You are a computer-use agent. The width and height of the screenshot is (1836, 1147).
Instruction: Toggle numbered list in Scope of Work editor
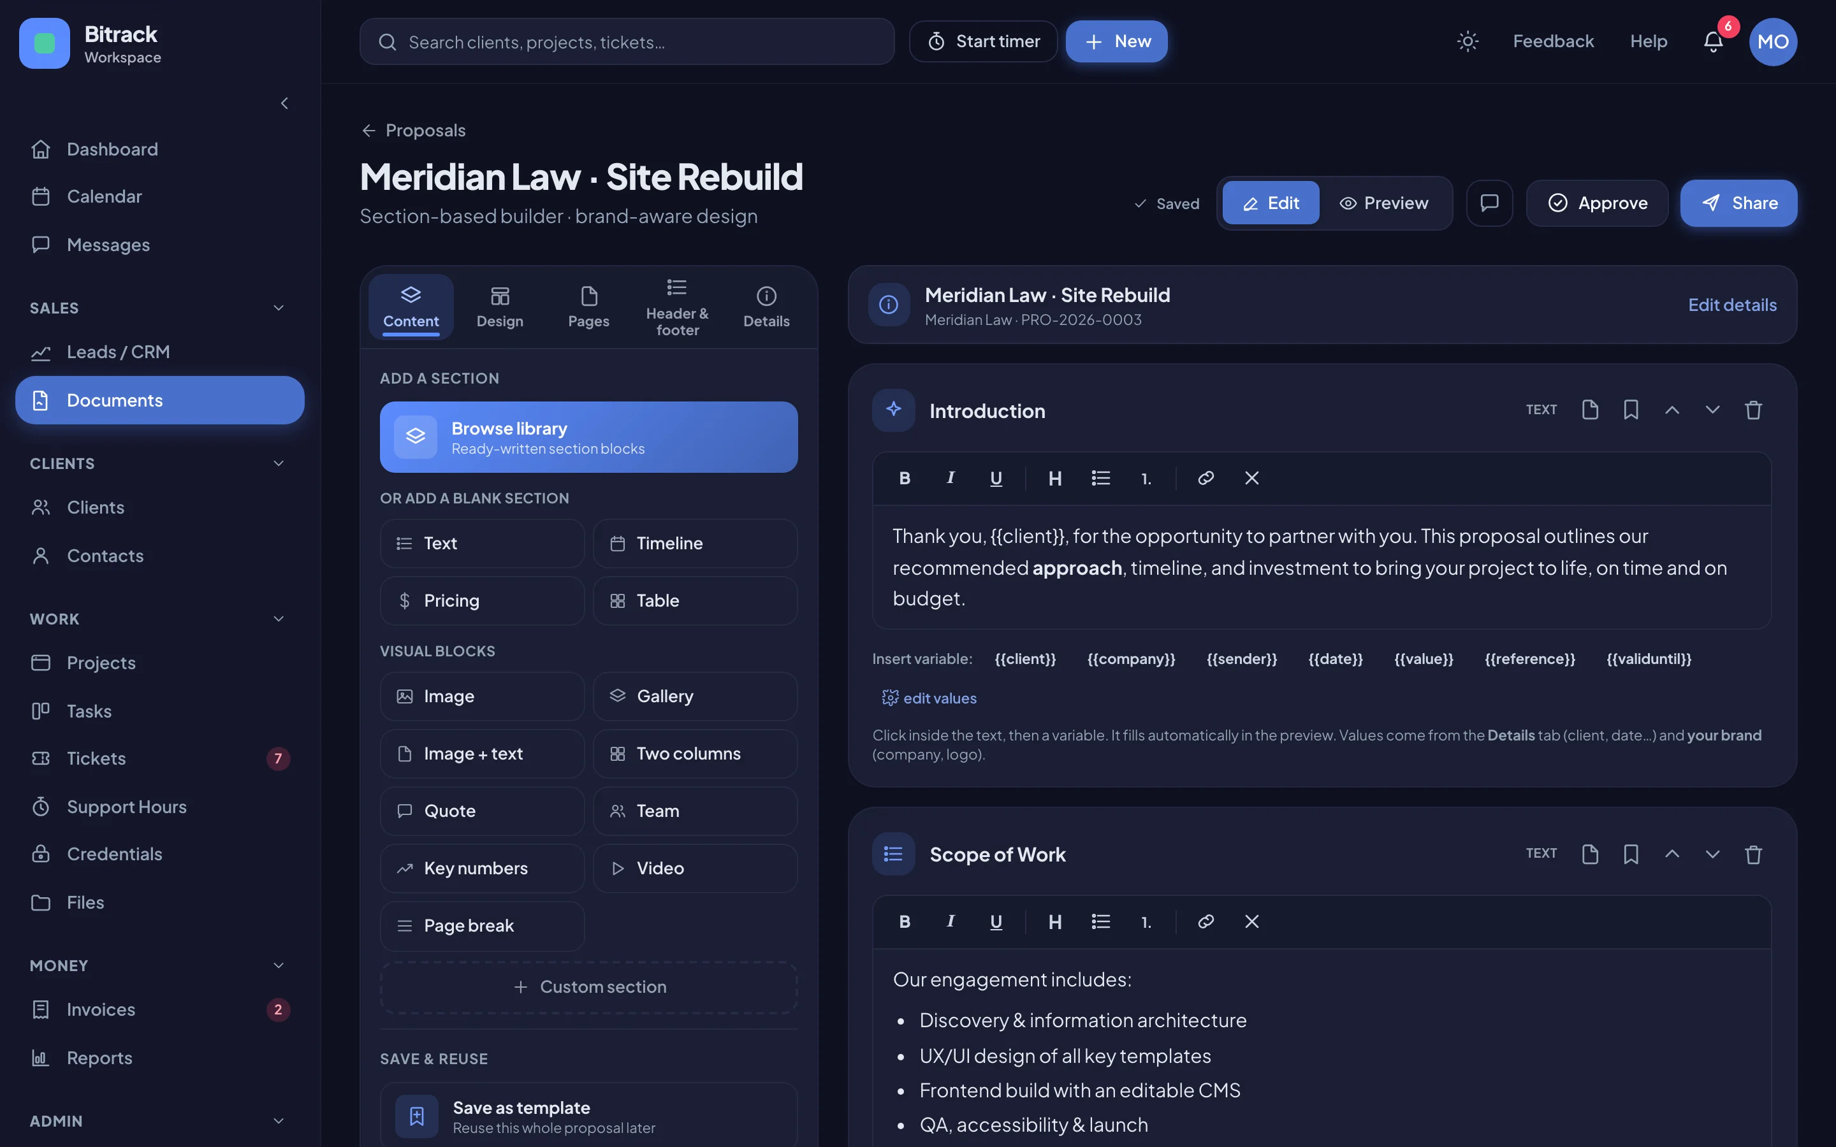pyautogui.click(x=1146, y=921)
